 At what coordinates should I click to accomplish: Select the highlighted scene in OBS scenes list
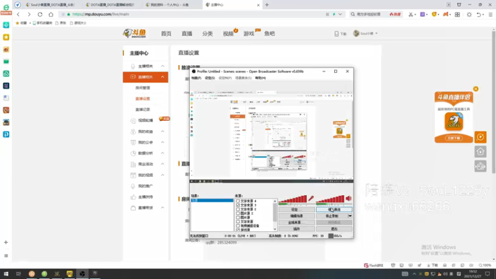coord(212,200)
